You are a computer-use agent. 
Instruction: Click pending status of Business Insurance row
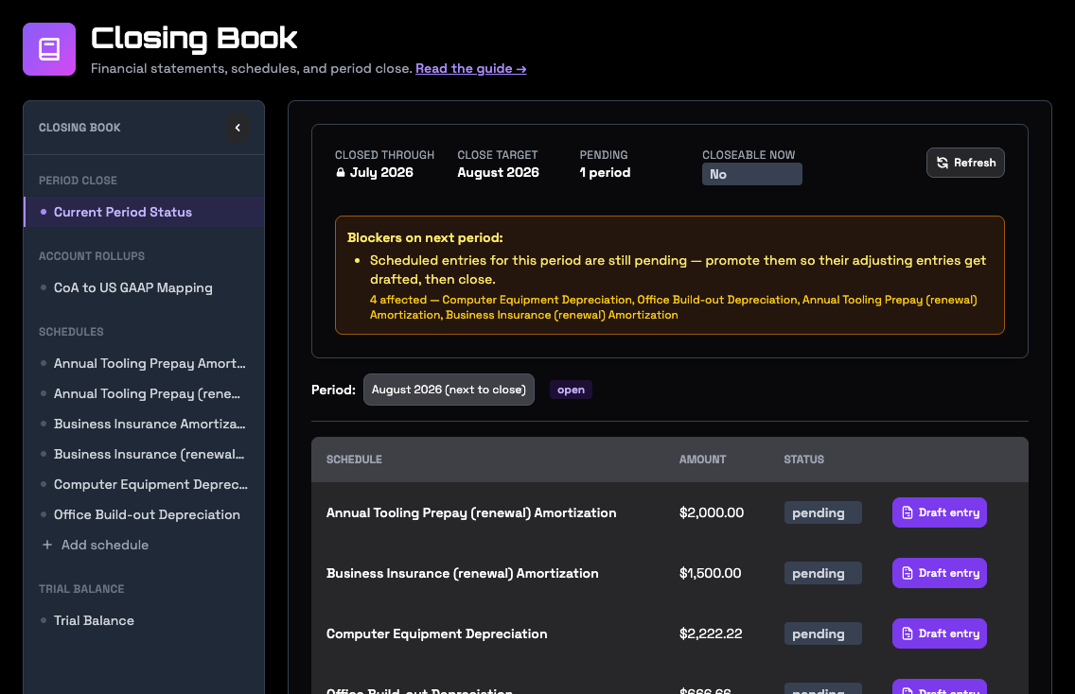[x=822, y=573]
